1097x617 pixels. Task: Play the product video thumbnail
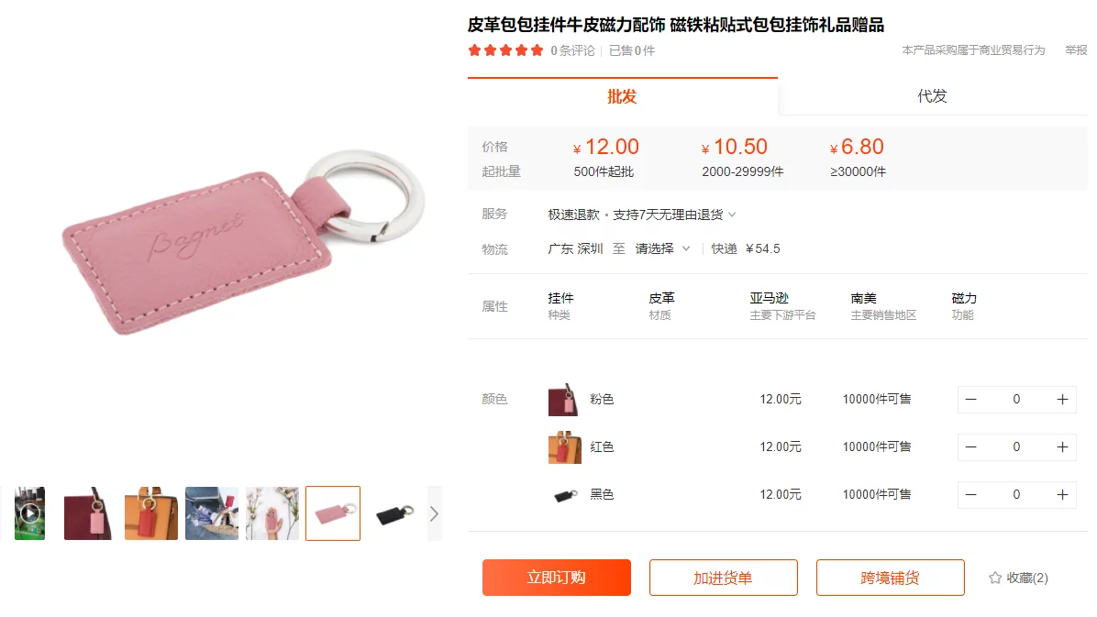pos(29,513)
